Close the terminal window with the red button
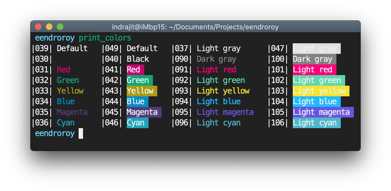The width and height of the screenshot is (391, 191). click(38, 27)
